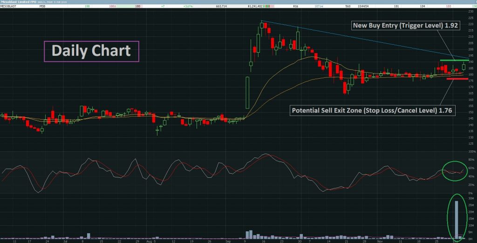This screenshot has width=477, height=243.
Task: Click the Aug 5 date axis label
Action: tap(150, 241)
